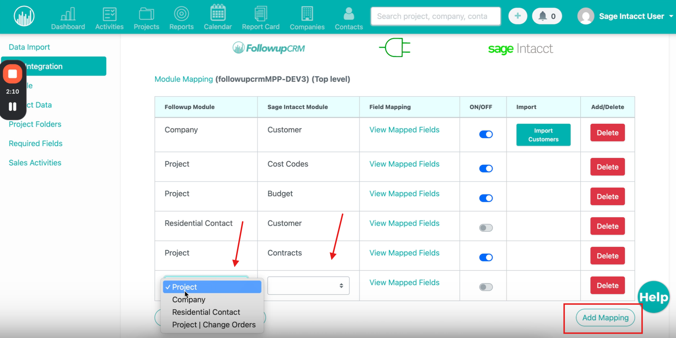Open the Reports target icon
The height and width of the screenshot is (338, 676).
tap(181, 14)
